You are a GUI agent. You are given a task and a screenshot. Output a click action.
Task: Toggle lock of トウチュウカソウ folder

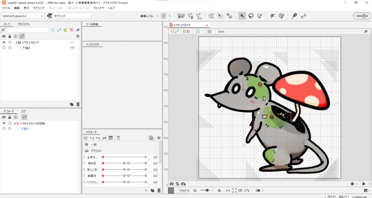10,42
